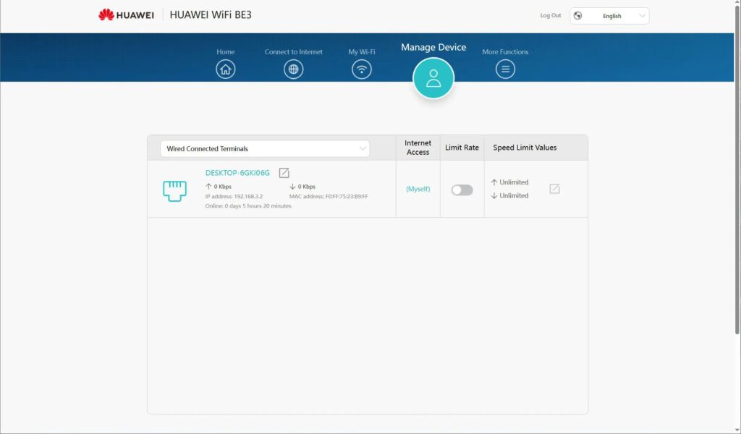Expand the Wired Connected Terminals dropdown

click(x=265, y=149)
